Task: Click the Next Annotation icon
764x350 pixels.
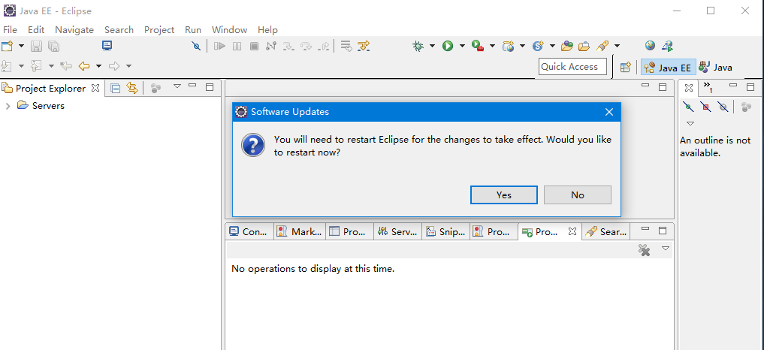Action: click(6, 66)
